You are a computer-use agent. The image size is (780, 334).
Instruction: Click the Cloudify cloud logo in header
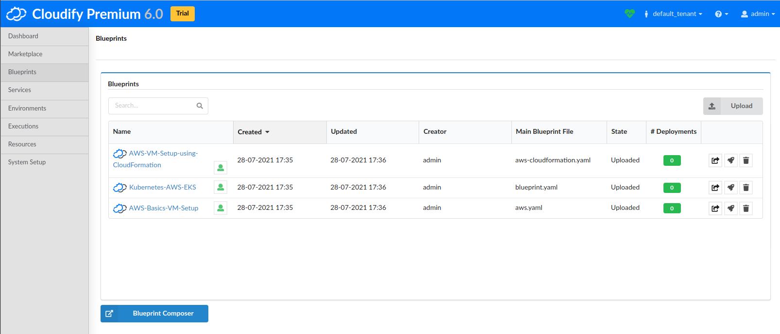(16, 14)
